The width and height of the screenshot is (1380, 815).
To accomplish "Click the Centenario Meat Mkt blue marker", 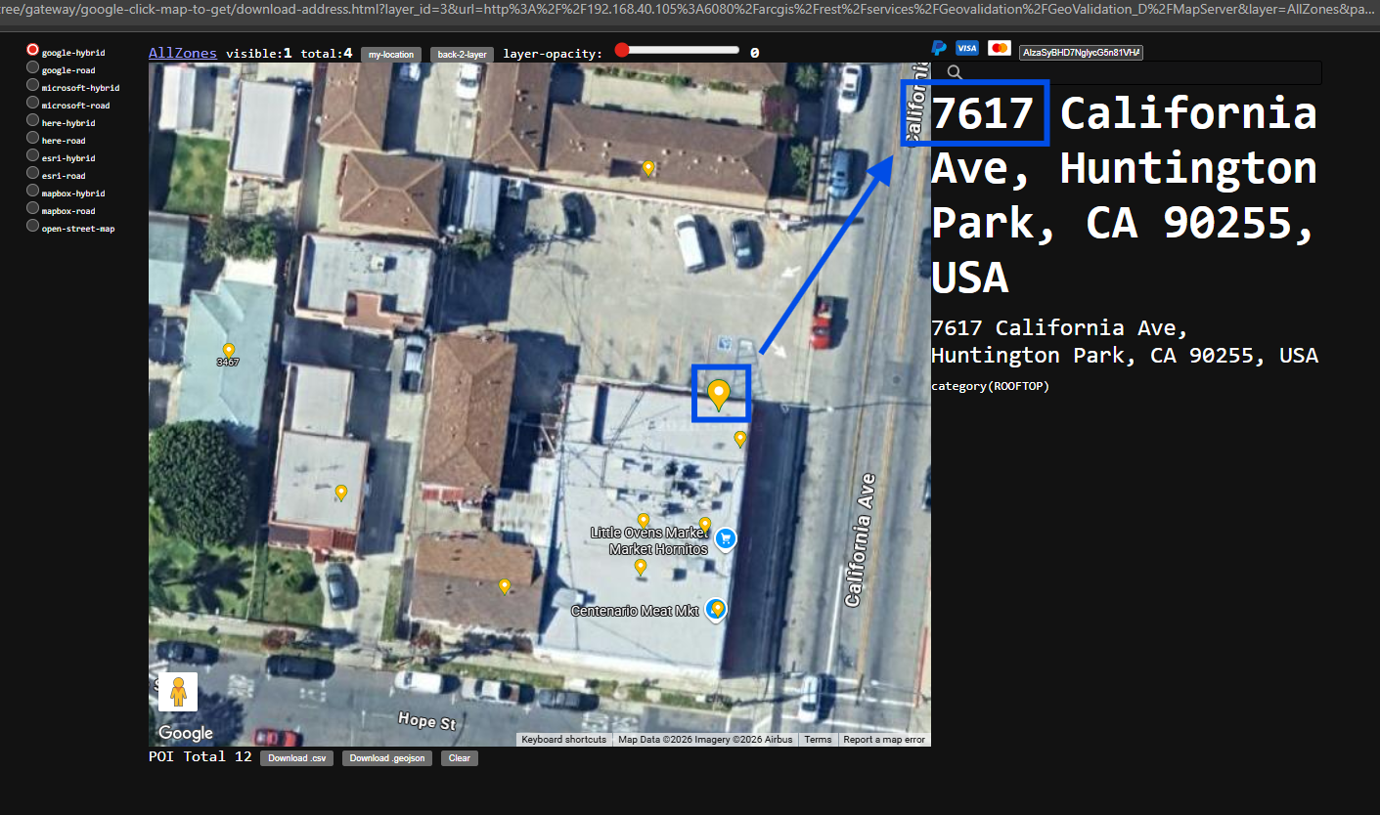I will point(717,610).
